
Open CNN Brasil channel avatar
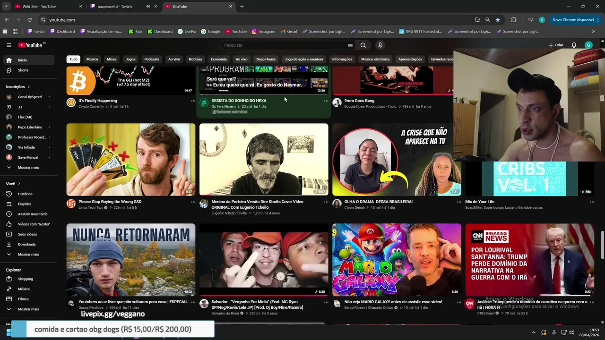pyautogui.click(x=469, y=304)
